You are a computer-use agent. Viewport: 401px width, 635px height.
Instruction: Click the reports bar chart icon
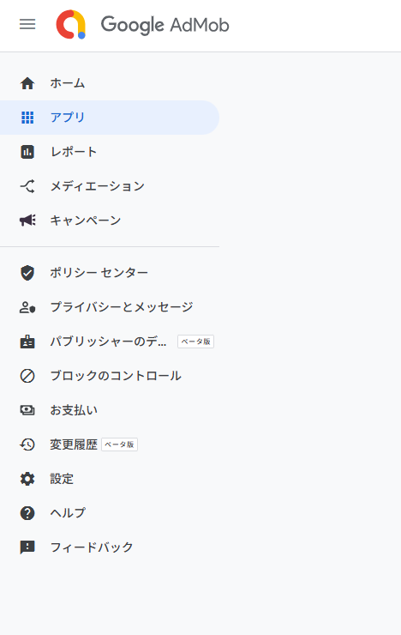[x=27, y=152]
